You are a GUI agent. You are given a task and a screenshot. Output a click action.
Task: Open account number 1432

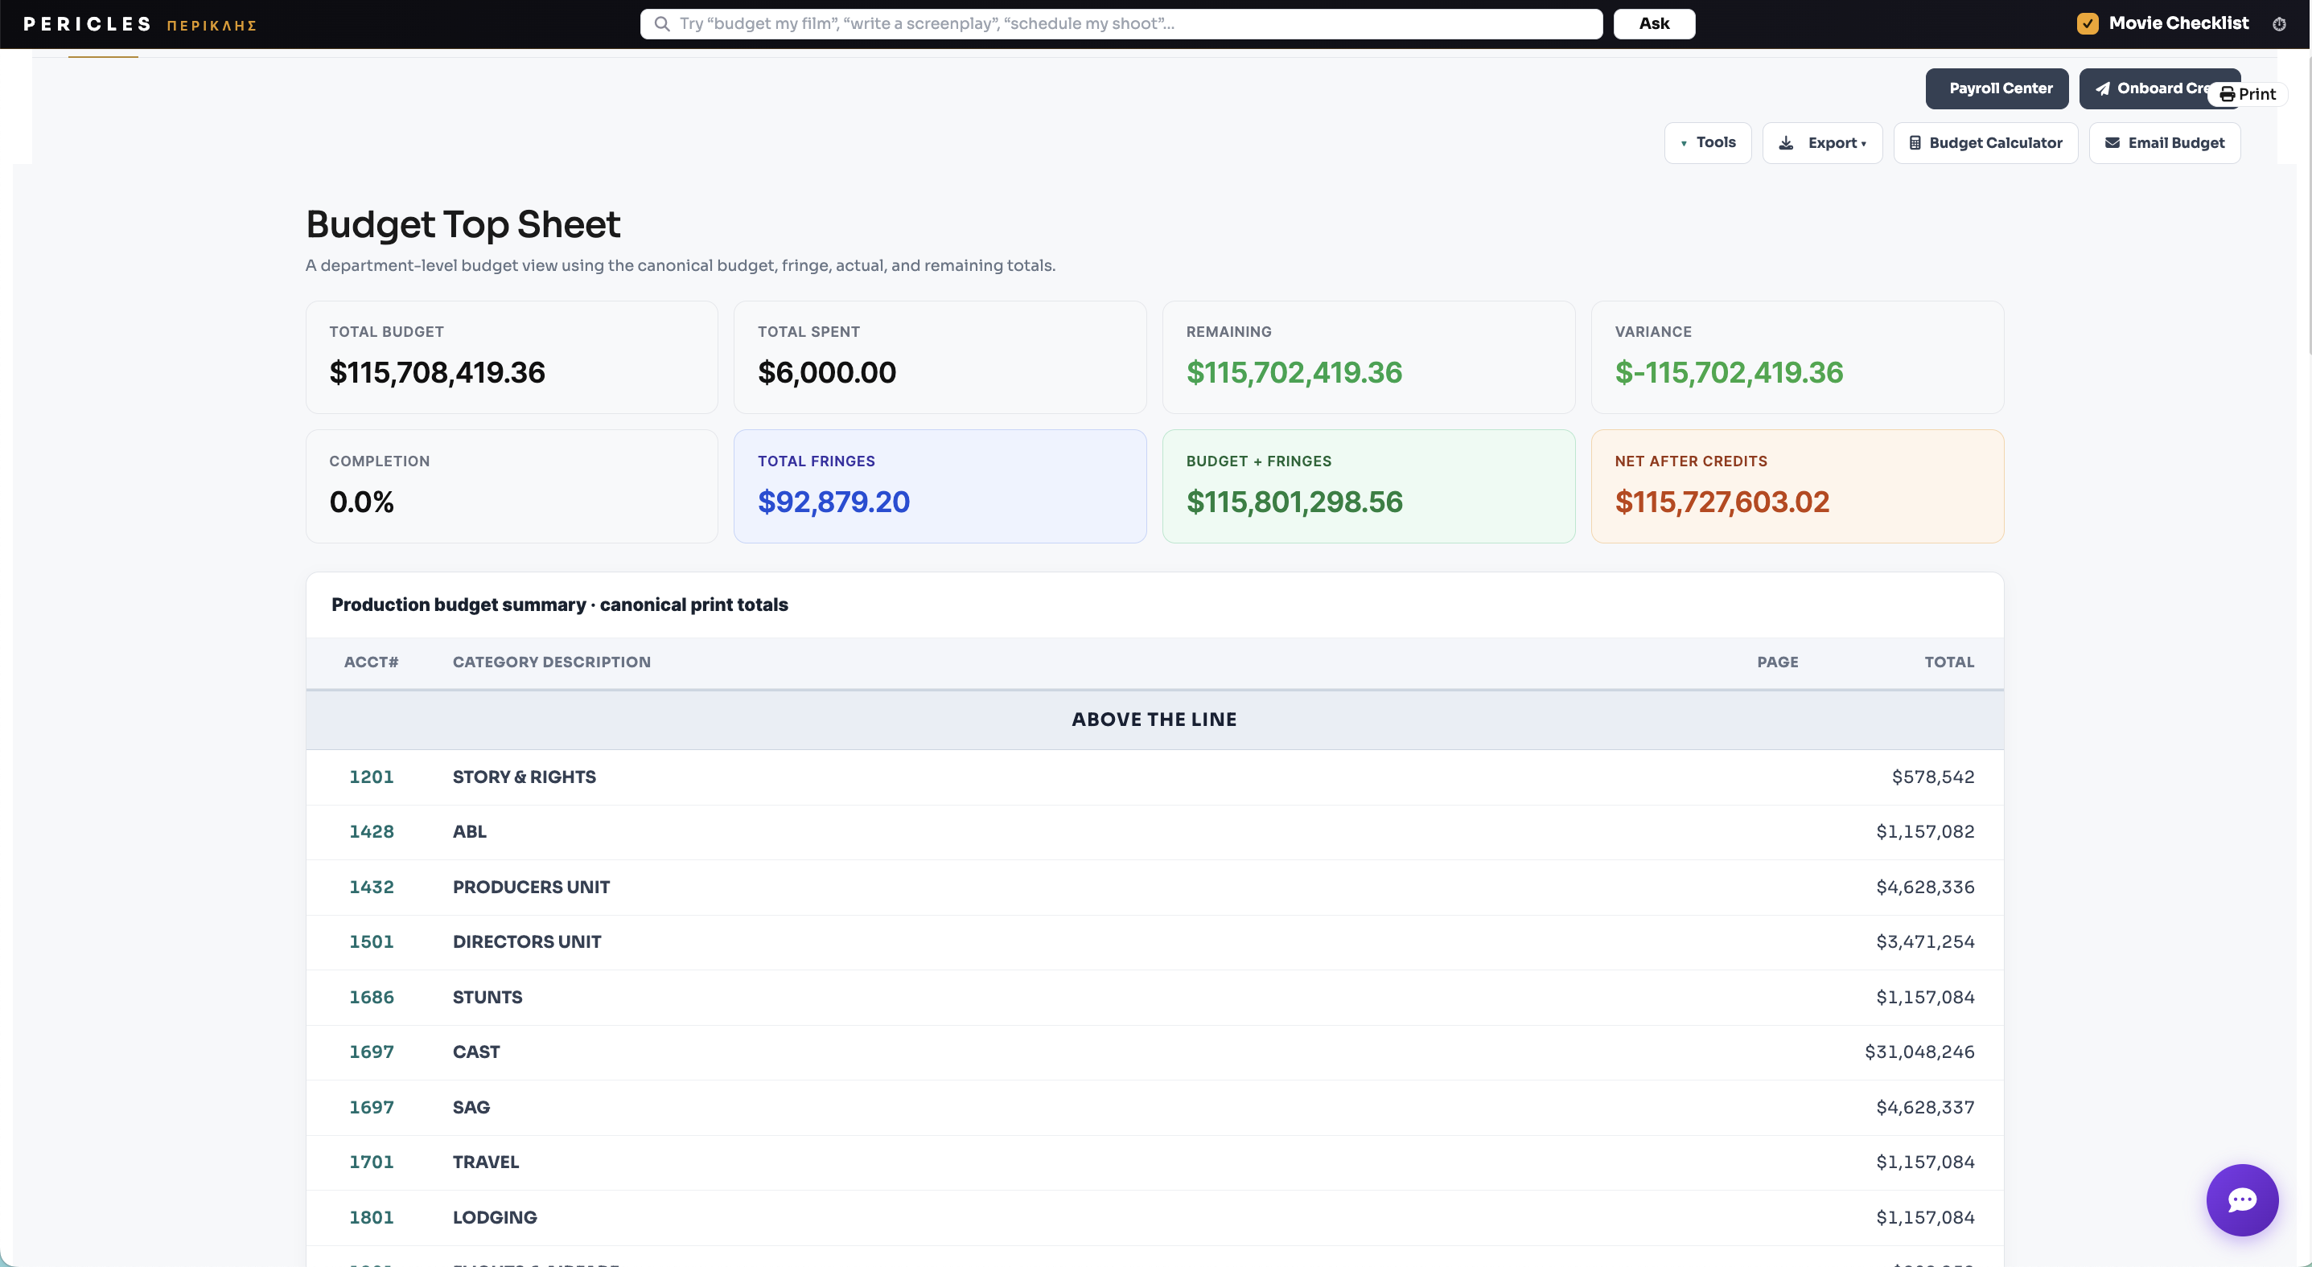click(372, 887)
